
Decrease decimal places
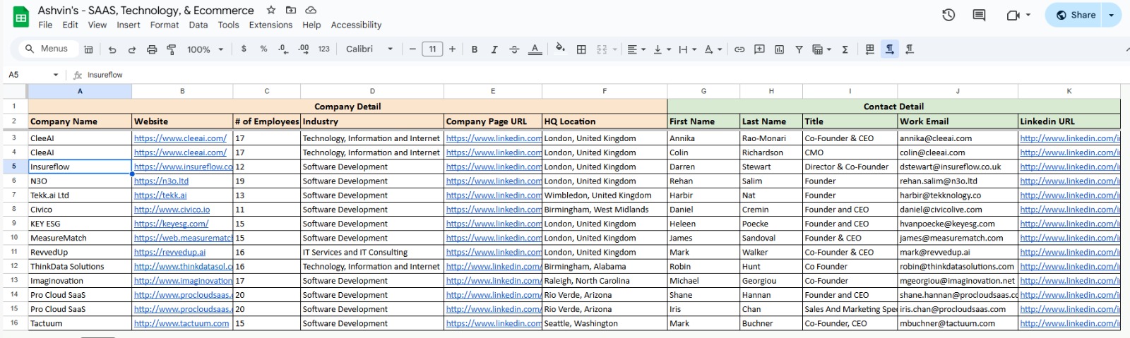(283, 49)
